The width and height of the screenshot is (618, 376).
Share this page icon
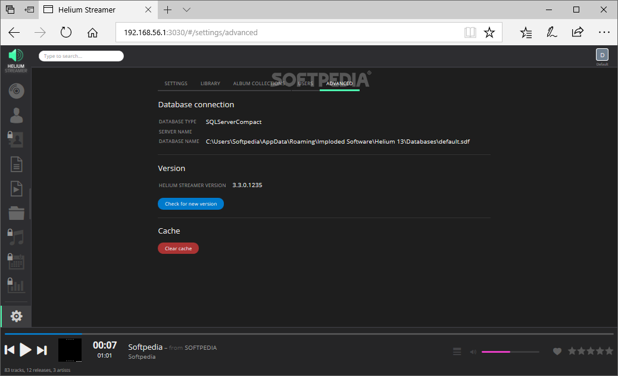click(x=578, y=32)
